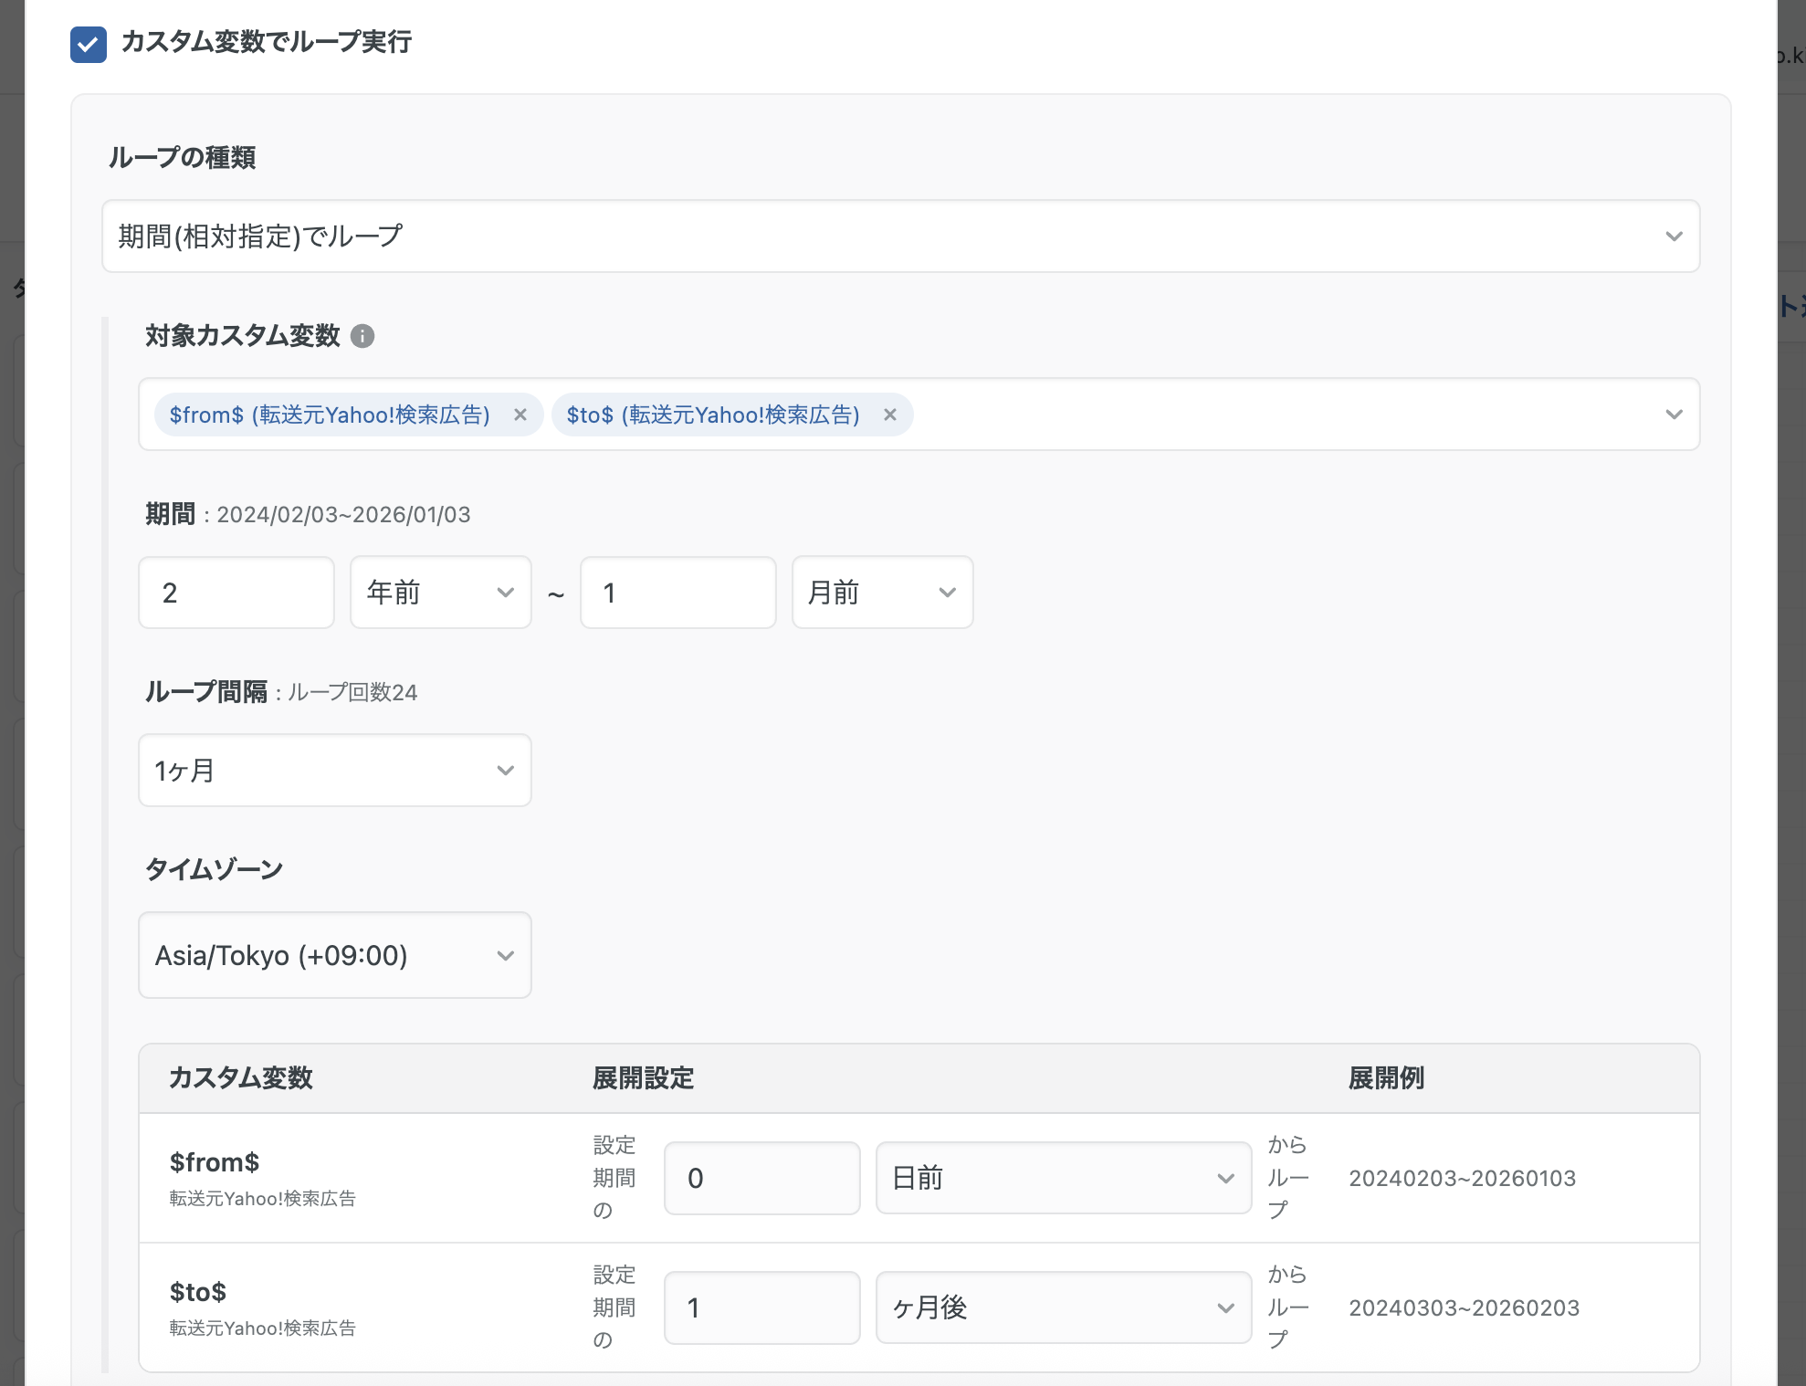The width and height of the screenshot is (1806, 1386).
Task: Click the $from$ offset input showing 0
Action: [x=761, y=1178]
